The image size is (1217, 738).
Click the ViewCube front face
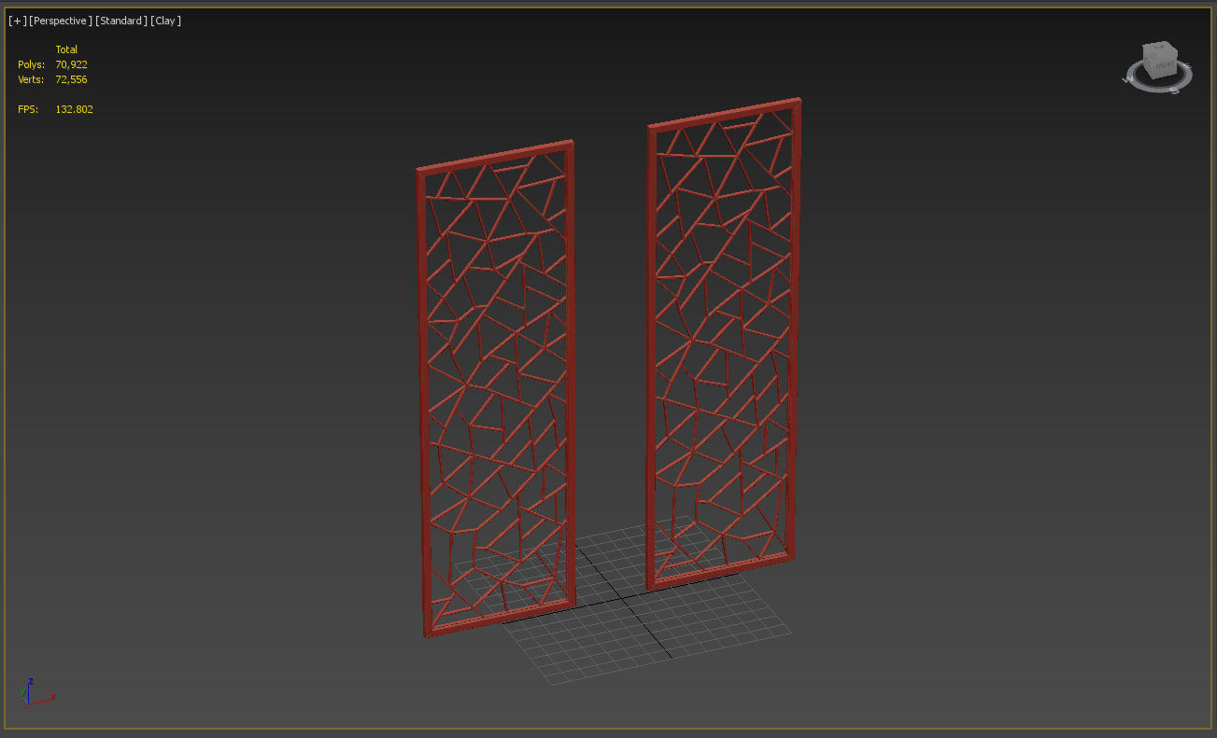(1163, 63)
